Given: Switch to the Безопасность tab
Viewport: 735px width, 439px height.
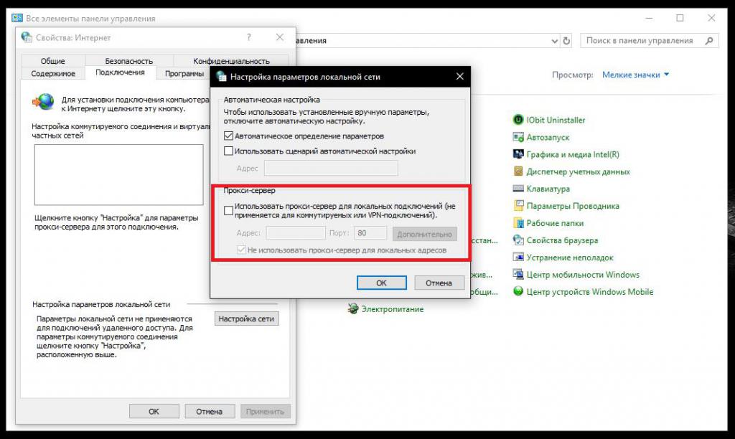Looking at the screenshot, I should (129, 61).
